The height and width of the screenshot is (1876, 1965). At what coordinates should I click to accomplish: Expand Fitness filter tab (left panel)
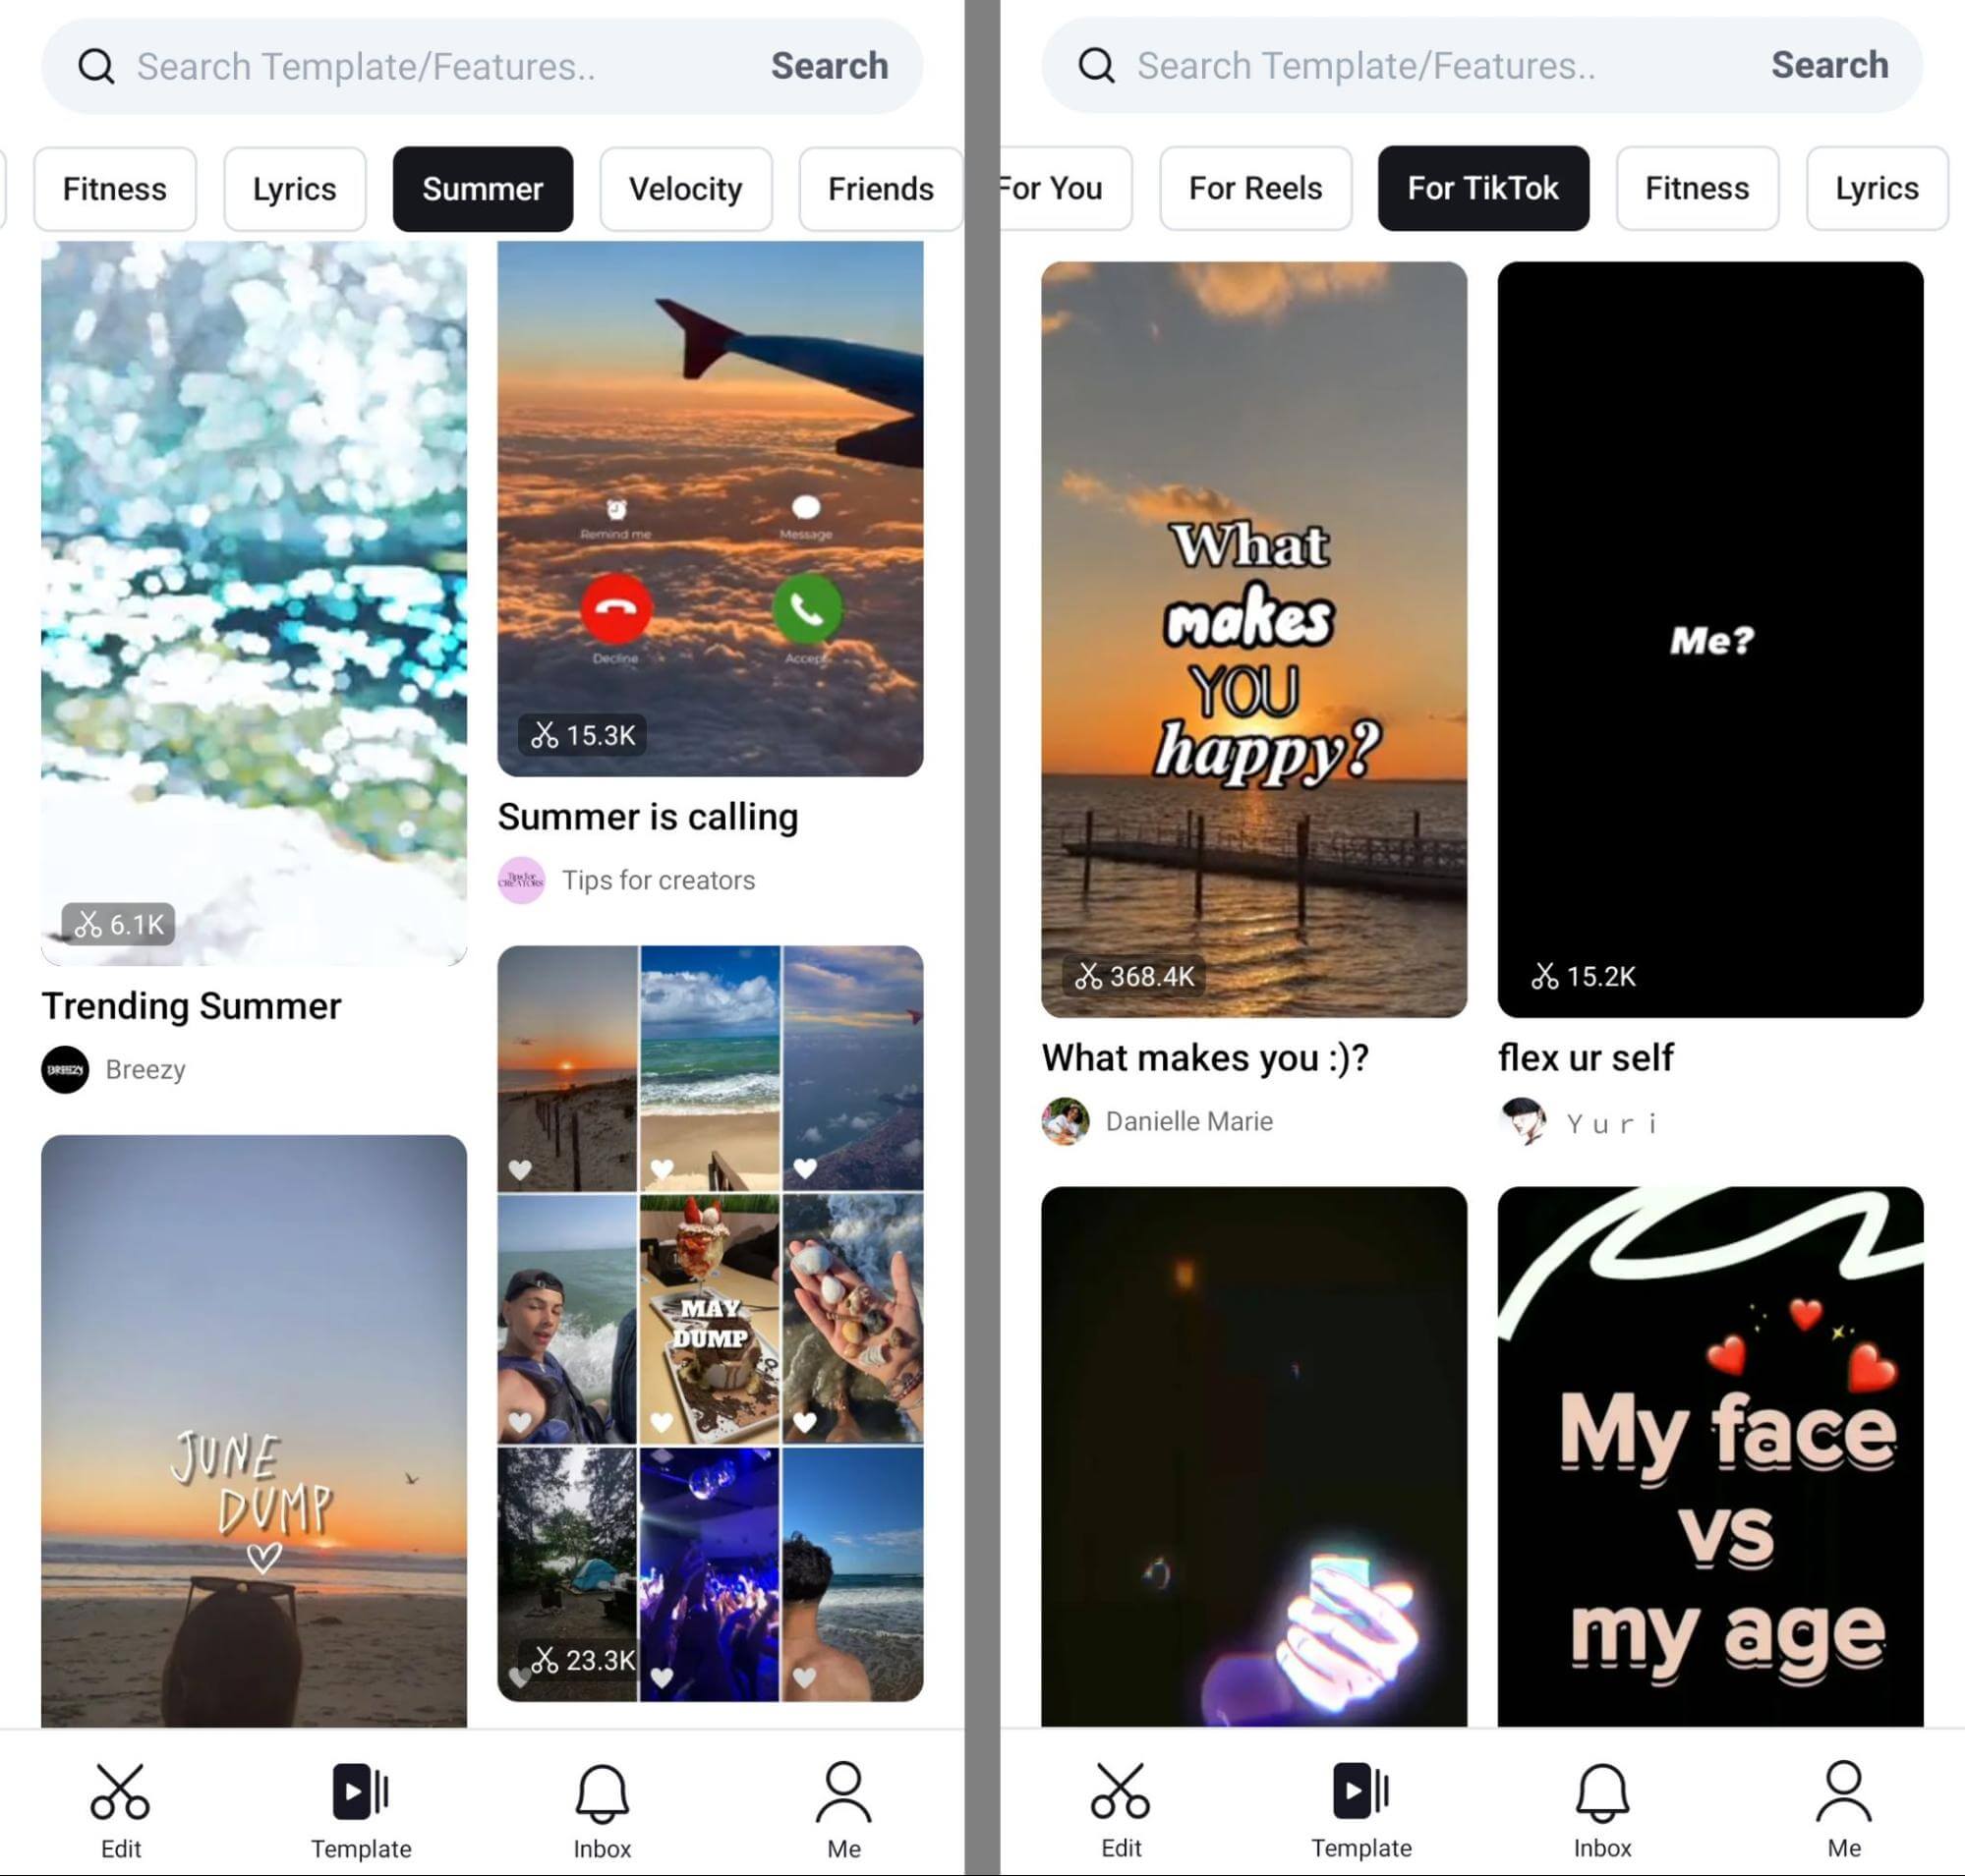114,188
